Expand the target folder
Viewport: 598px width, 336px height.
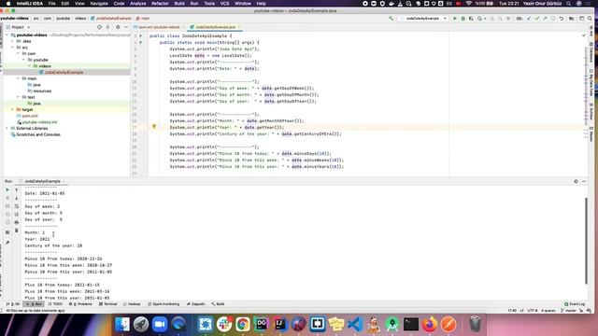(x=12, y=110)
